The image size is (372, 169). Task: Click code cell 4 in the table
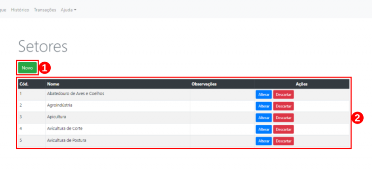pos(32,130)
